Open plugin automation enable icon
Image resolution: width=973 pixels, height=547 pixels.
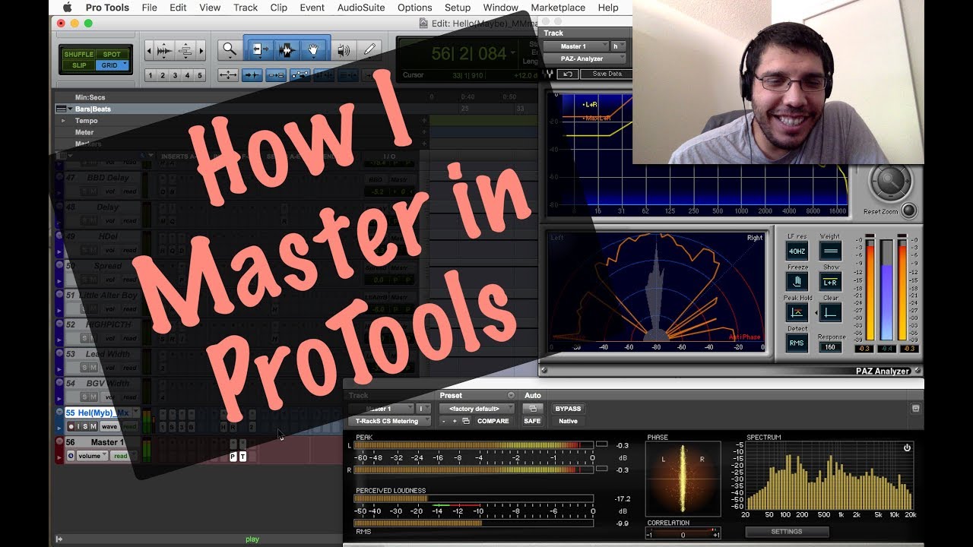point(532,409)
